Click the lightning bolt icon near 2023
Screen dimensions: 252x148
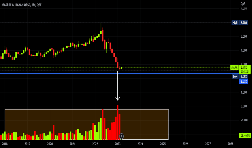(x=121, y=136)
